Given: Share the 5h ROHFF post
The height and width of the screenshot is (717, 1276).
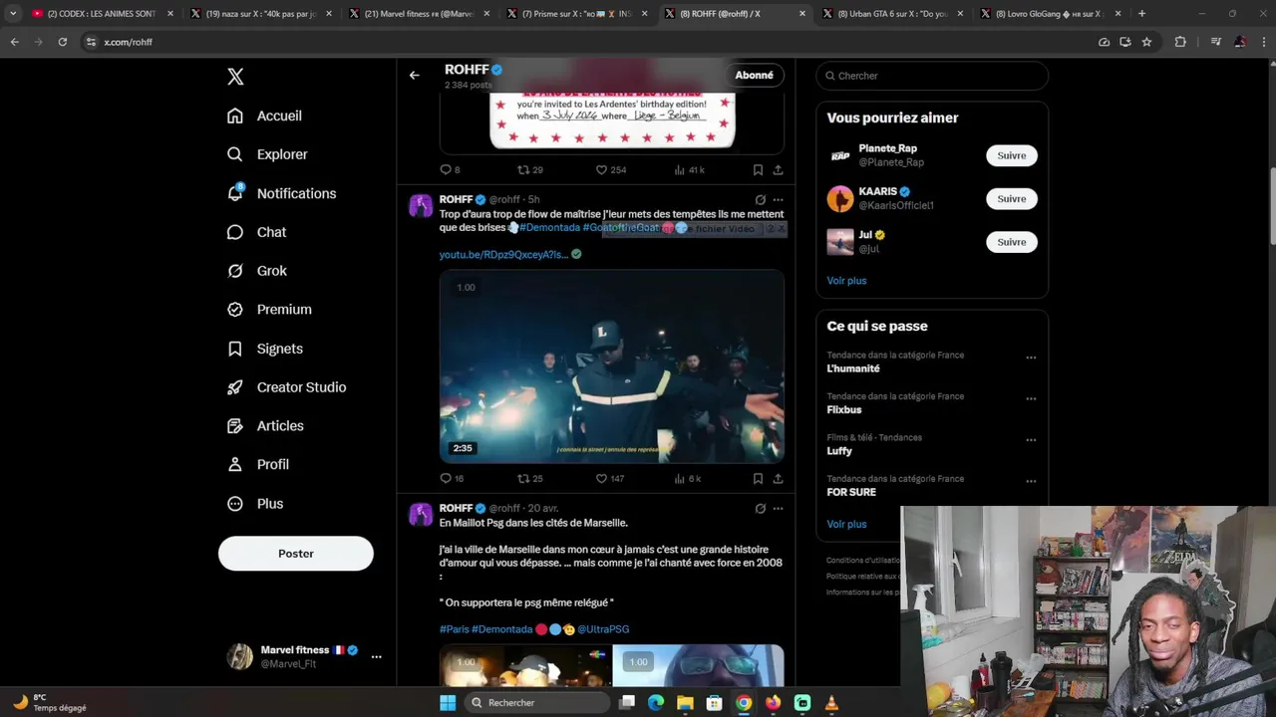Looking at the screenshot, I should 778,479.
